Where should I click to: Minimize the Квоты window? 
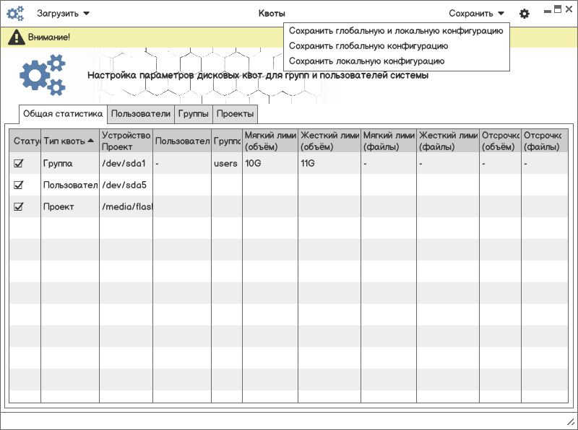coord(548,12)
